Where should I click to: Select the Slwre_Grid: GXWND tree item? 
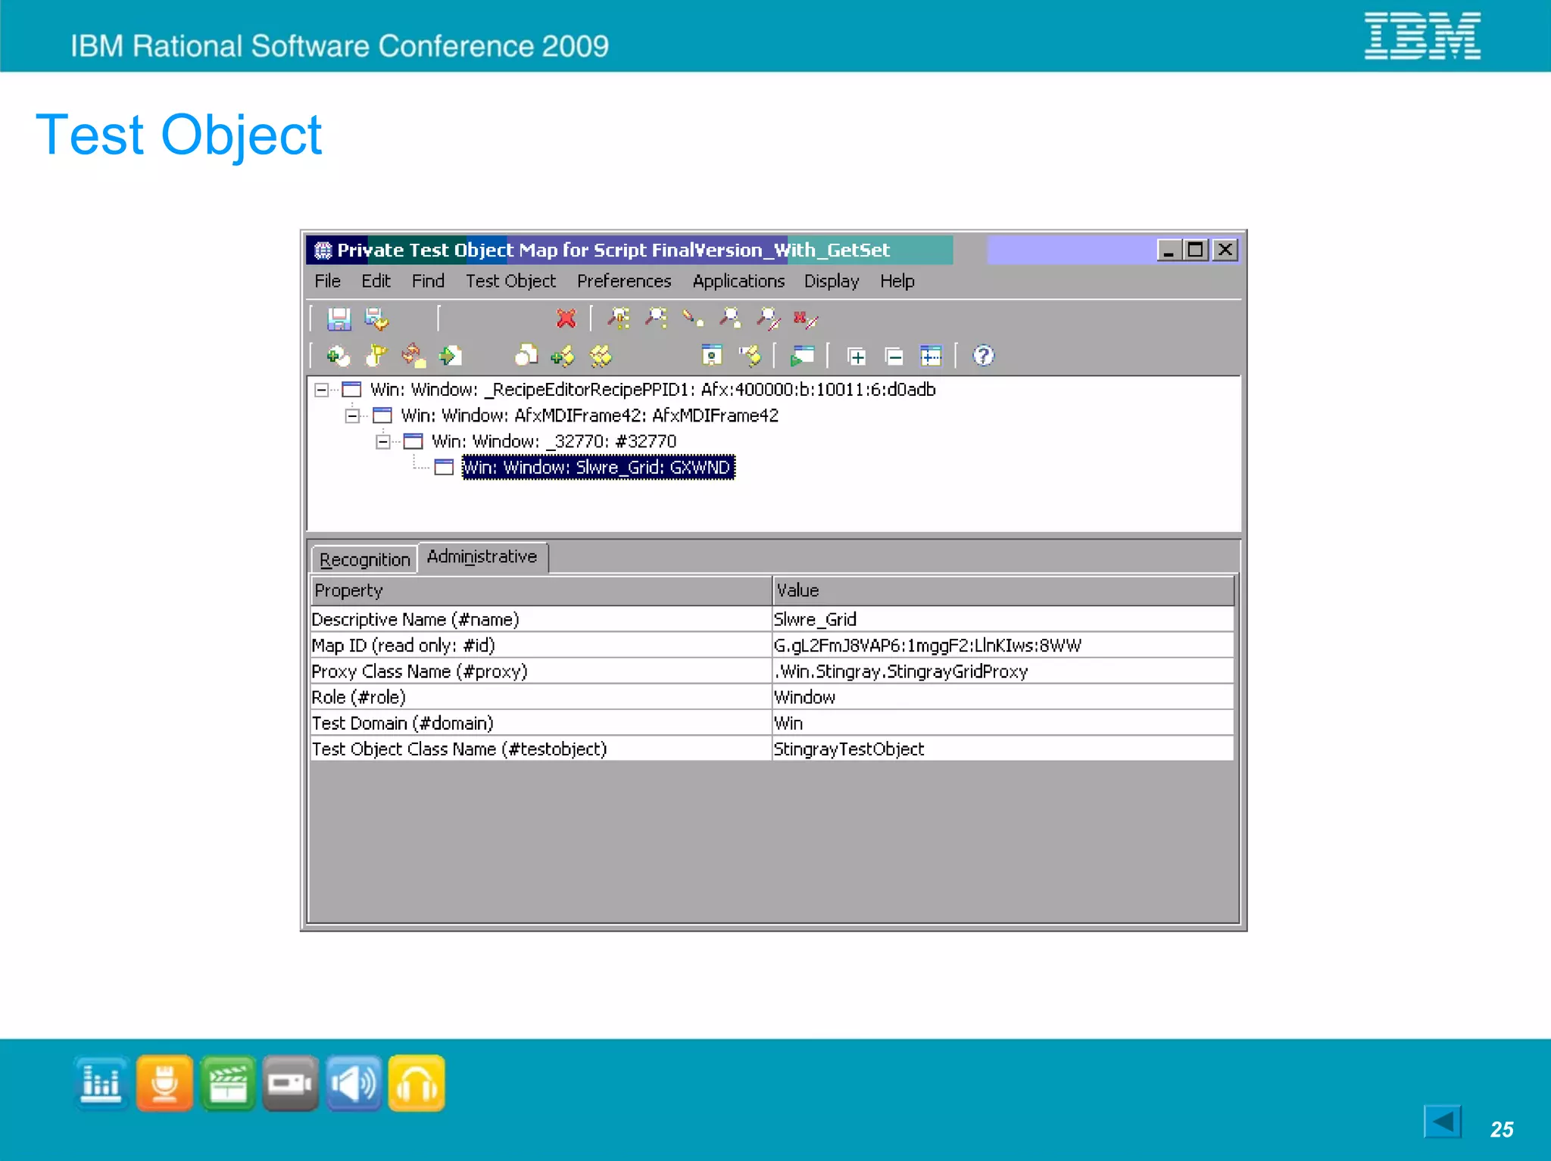click(597, 468)
